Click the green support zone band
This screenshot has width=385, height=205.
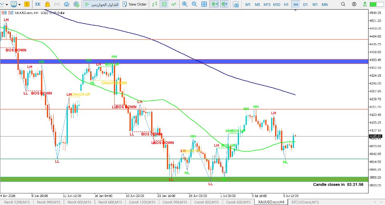point(184,179)
